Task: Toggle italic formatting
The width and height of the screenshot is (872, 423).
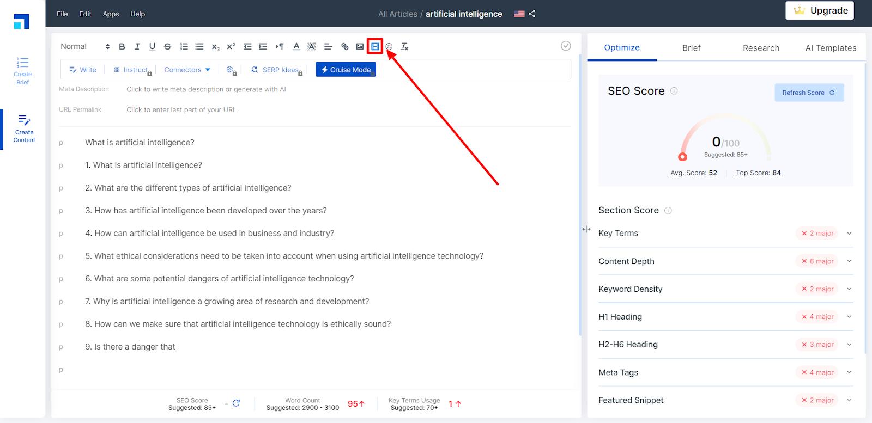Action: click(137, 47)
